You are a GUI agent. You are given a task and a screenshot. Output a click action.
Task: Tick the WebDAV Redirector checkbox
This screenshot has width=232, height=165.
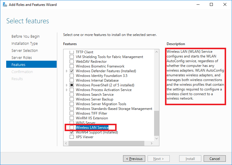[72, 62]
